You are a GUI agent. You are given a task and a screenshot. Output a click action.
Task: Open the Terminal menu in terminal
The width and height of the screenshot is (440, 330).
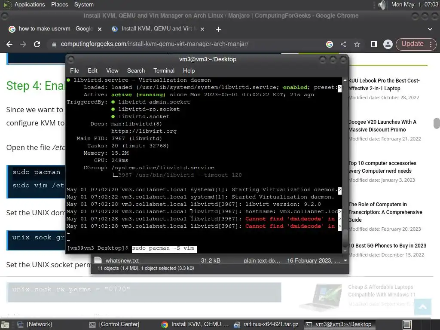click(164, 71)
